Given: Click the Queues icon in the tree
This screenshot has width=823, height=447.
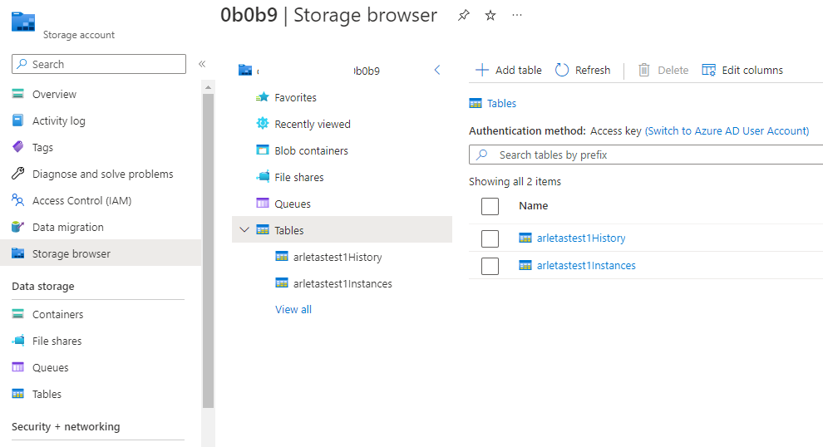Looking at the screenshot, I should coord(263,203).
